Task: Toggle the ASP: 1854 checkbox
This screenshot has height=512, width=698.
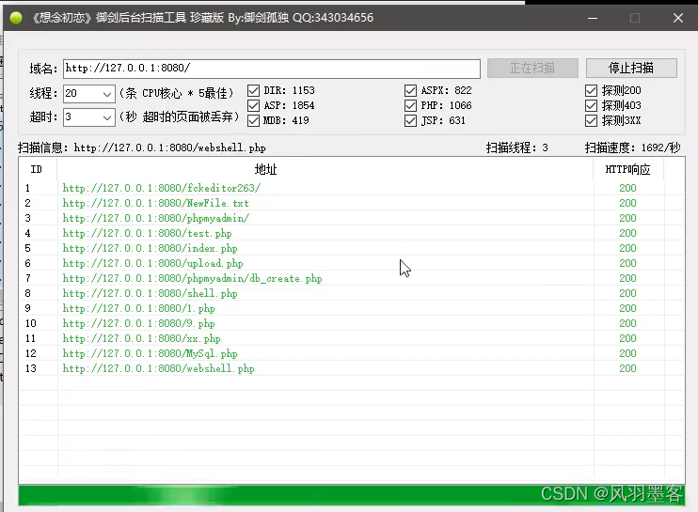Action: pos(253,106)
